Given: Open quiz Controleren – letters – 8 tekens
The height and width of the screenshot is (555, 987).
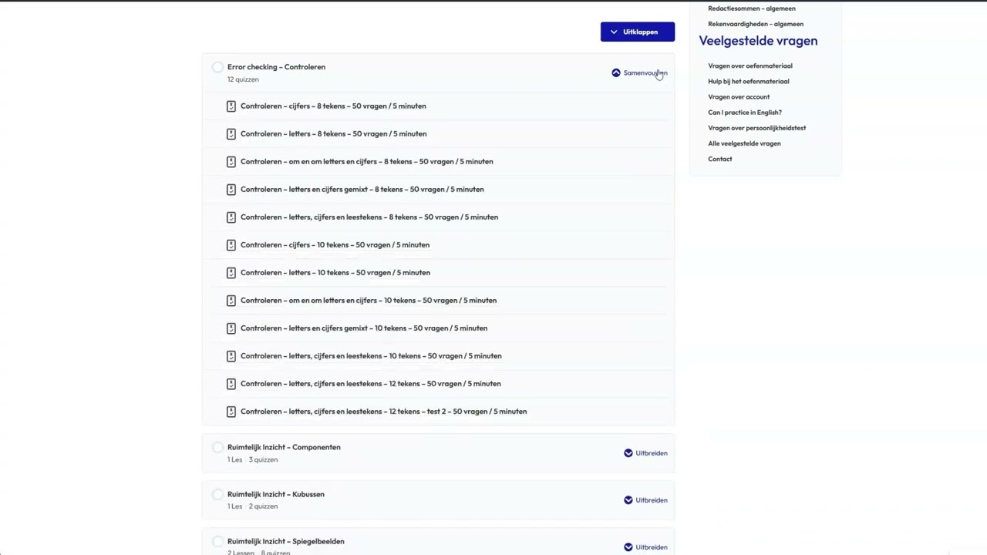Looking at the screenshot, I should tap(333, 134).
